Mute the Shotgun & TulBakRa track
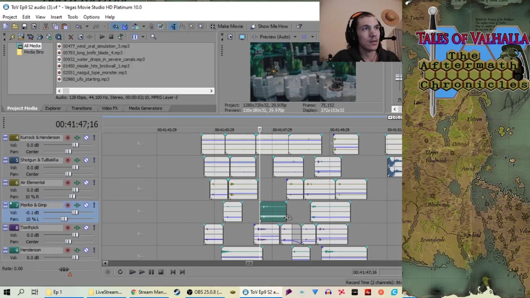Screen dimensions: 530x298 point(86,160)
